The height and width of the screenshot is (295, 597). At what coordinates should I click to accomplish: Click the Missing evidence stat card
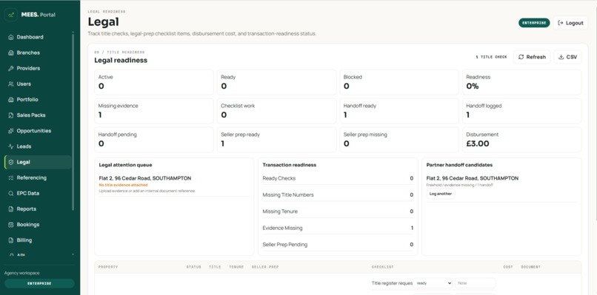154,111
